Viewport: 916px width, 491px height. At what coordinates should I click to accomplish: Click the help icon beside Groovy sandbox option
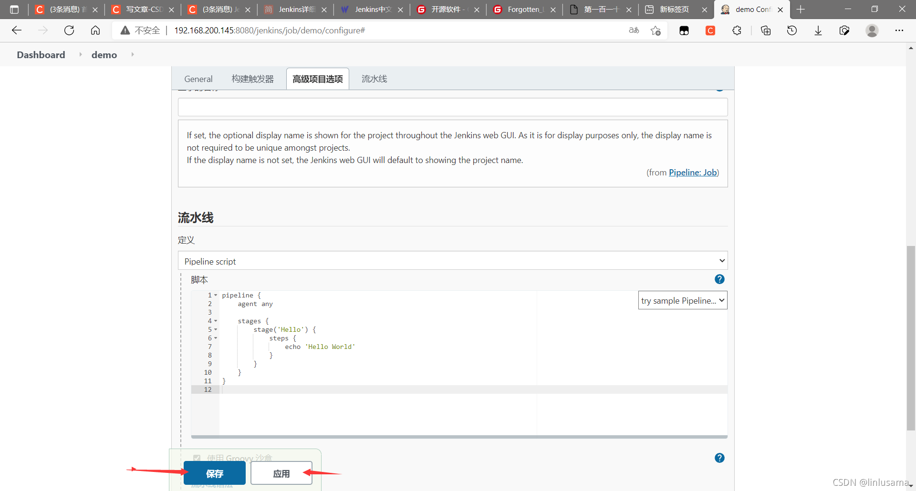[719, 458]
